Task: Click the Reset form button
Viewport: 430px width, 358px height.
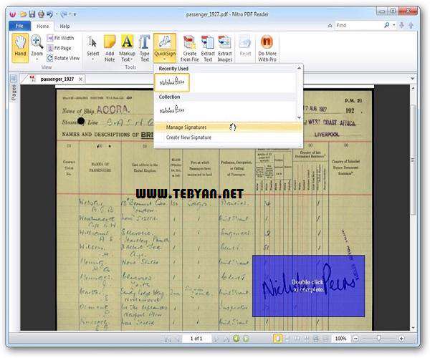Action: tap(245, 46)
